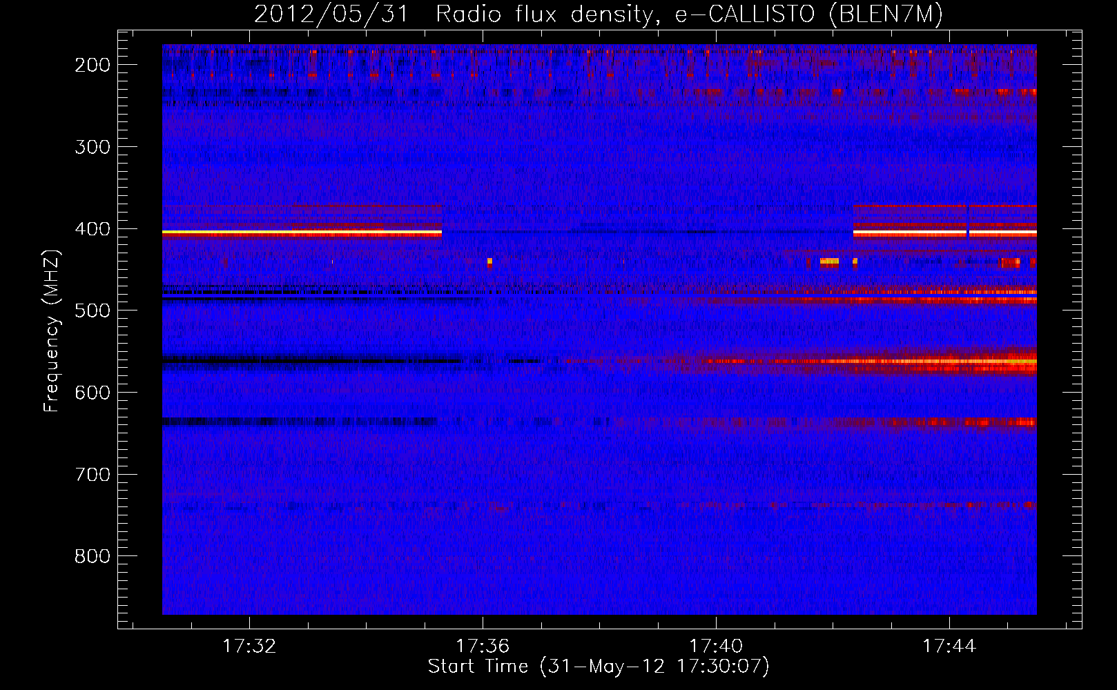Image resolution: width=1117 pixels, height=690 pixels.
Task: Select the 800 frequency tick label
Action: tap(93, 556)
